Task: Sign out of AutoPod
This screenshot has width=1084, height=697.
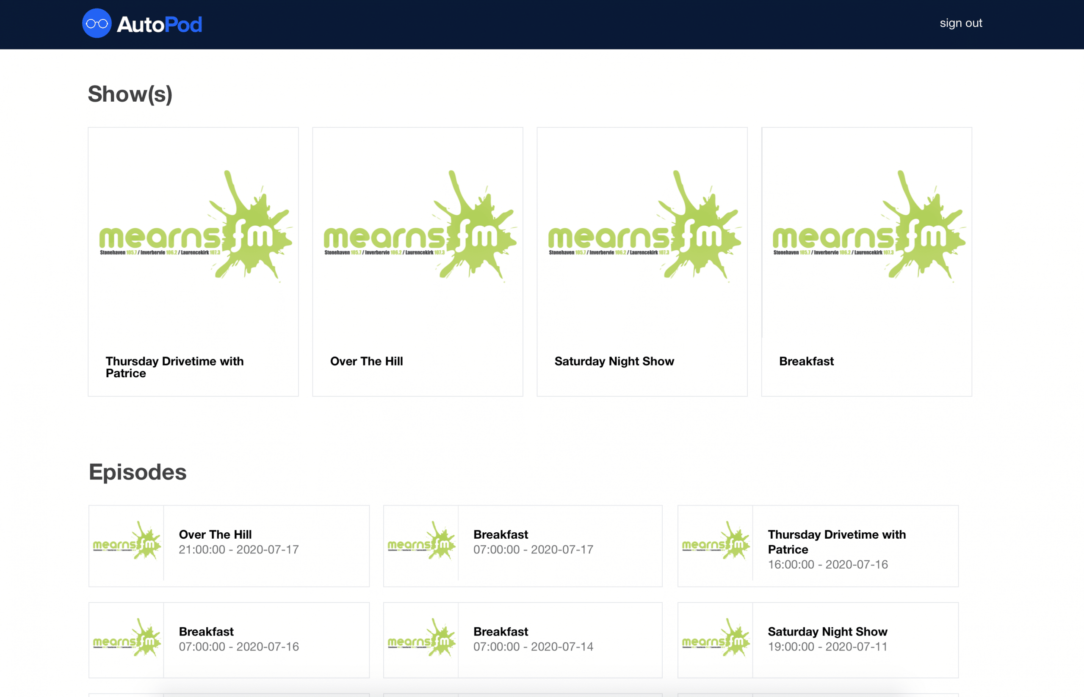Action: pos(960,23)
